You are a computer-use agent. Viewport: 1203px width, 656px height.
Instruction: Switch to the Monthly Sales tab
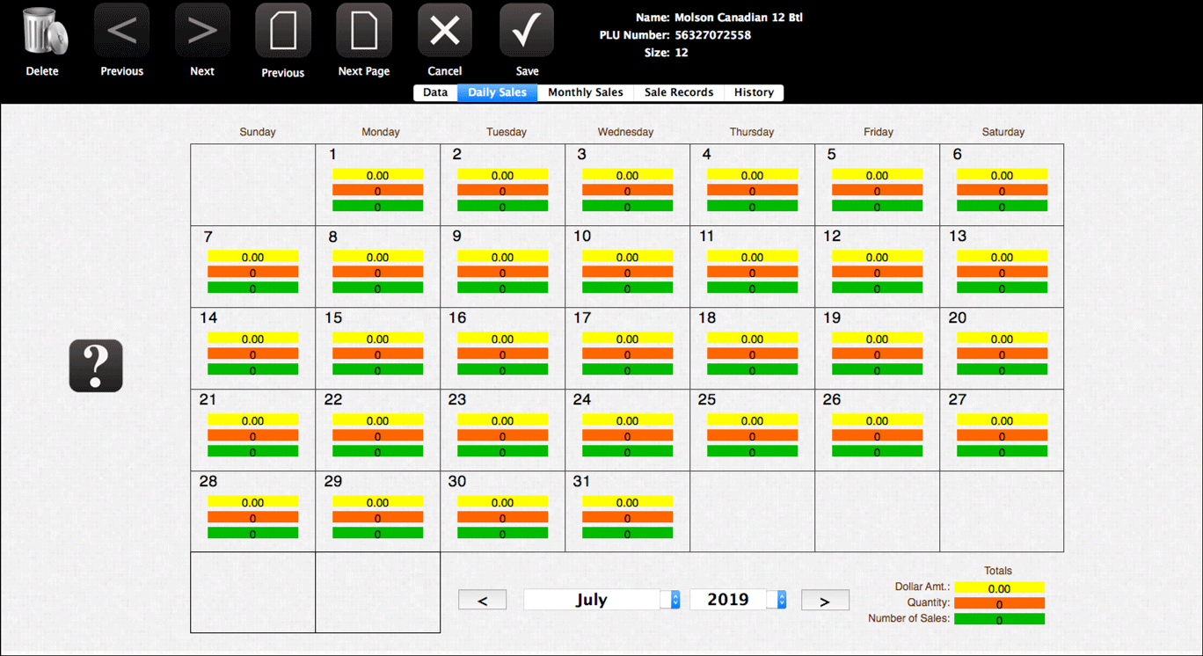[585, 92]
